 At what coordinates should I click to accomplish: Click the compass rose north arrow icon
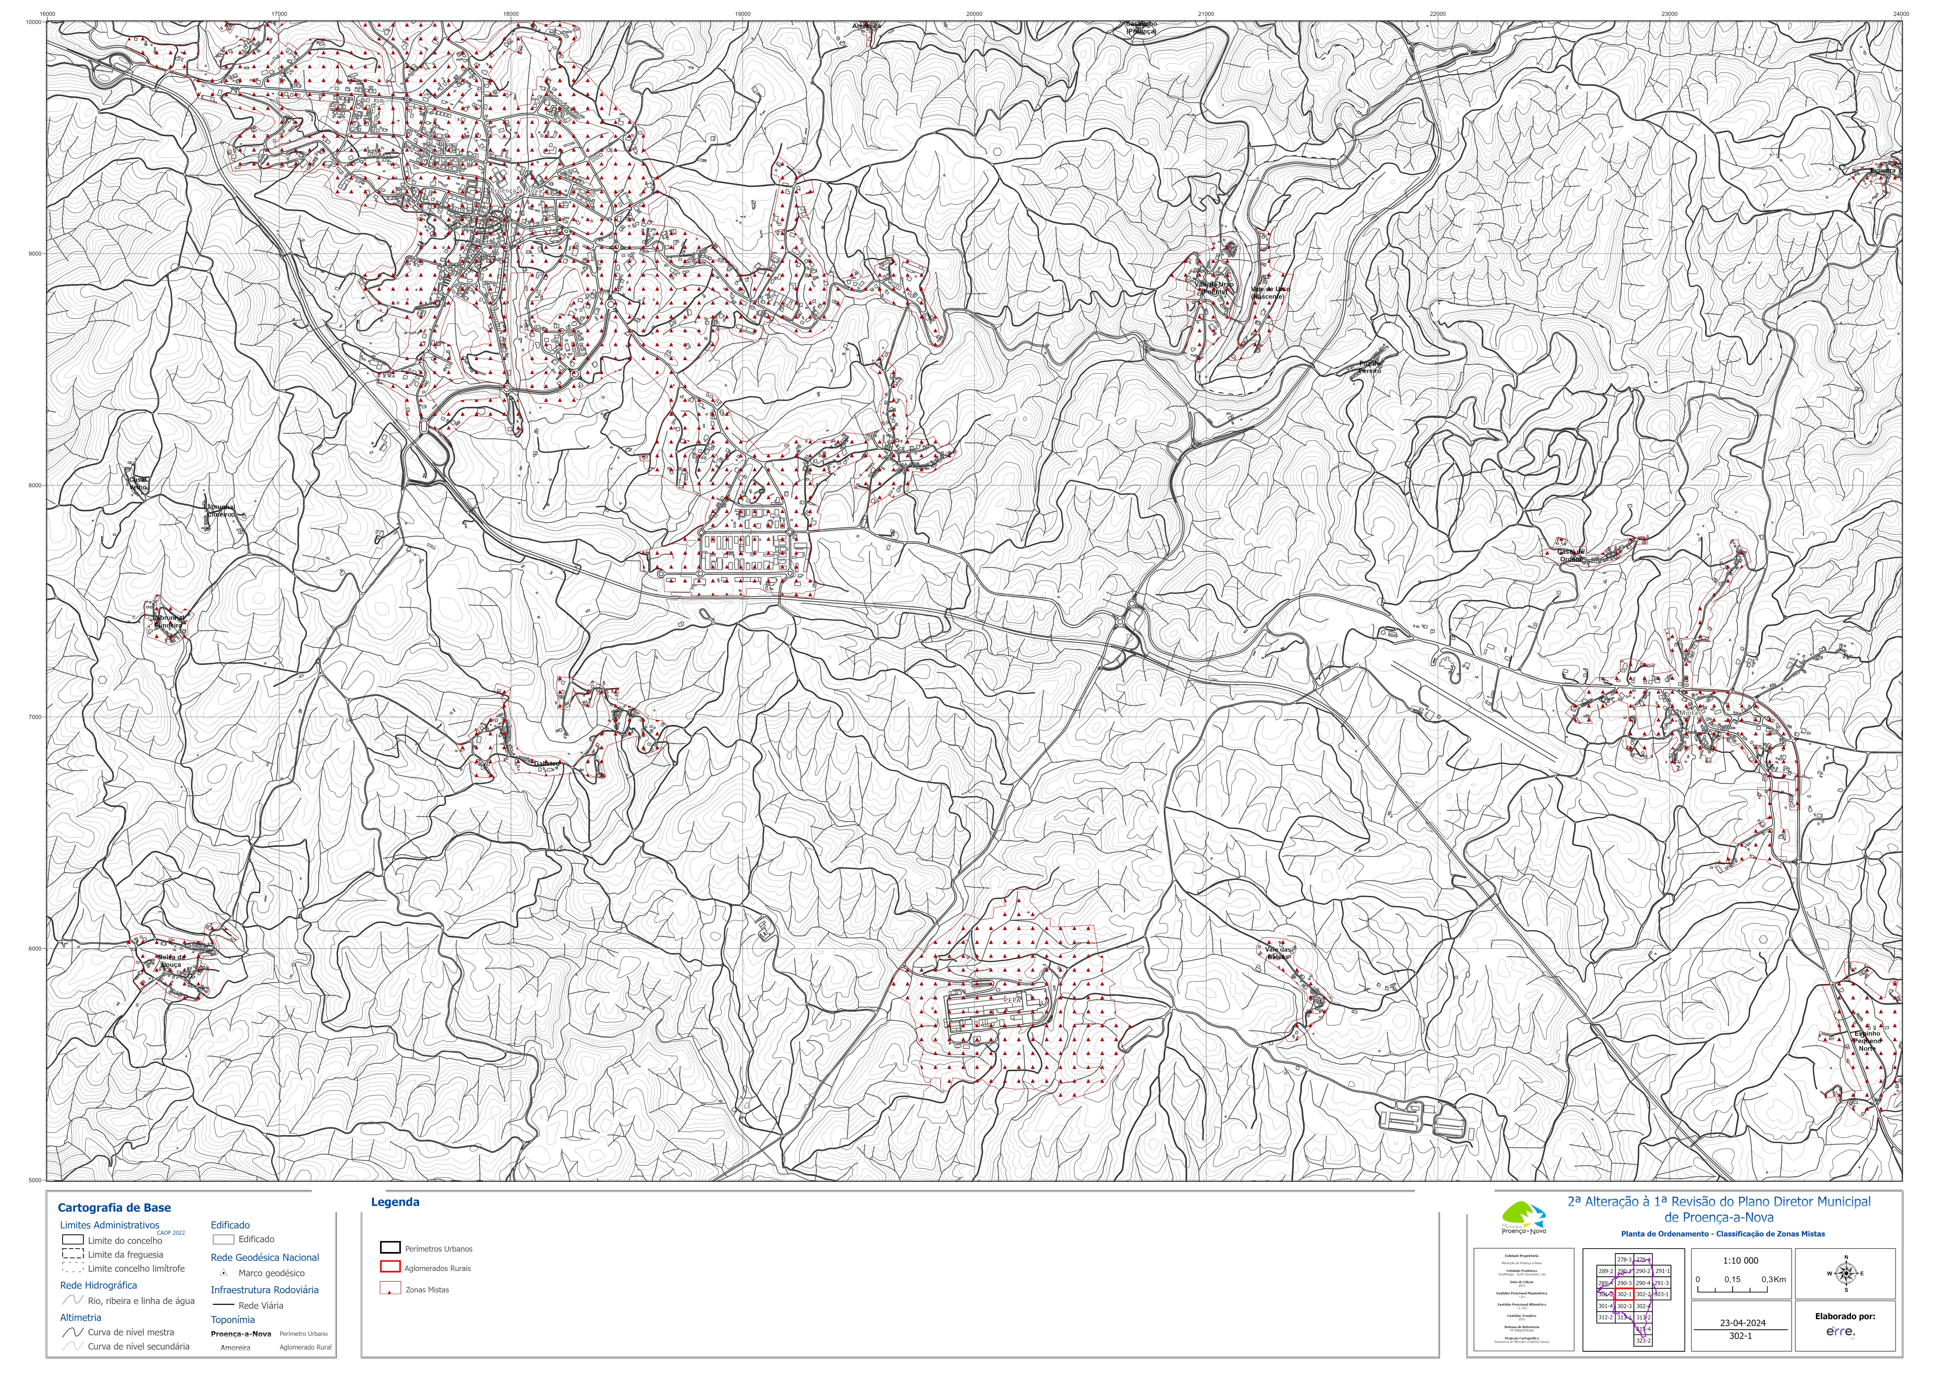coord(1845,1274)
